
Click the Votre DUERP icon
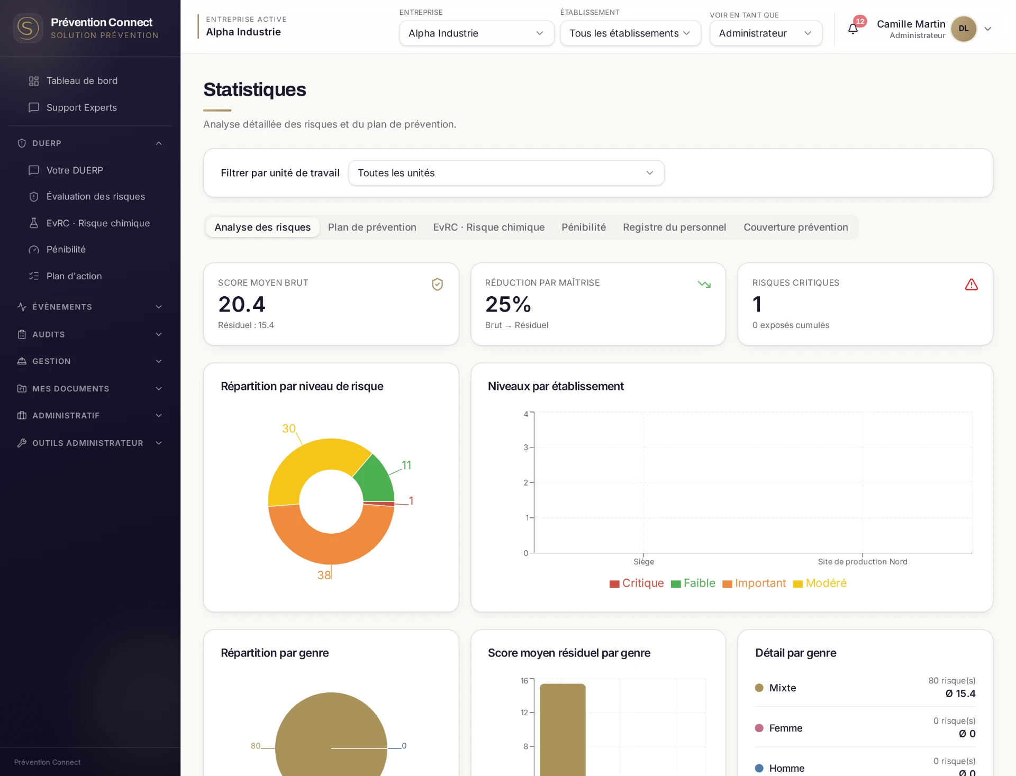[x=34, y=170]
